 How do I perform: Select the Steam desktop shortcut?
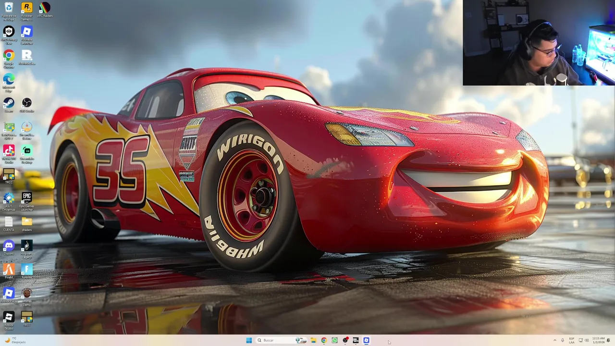9,105
